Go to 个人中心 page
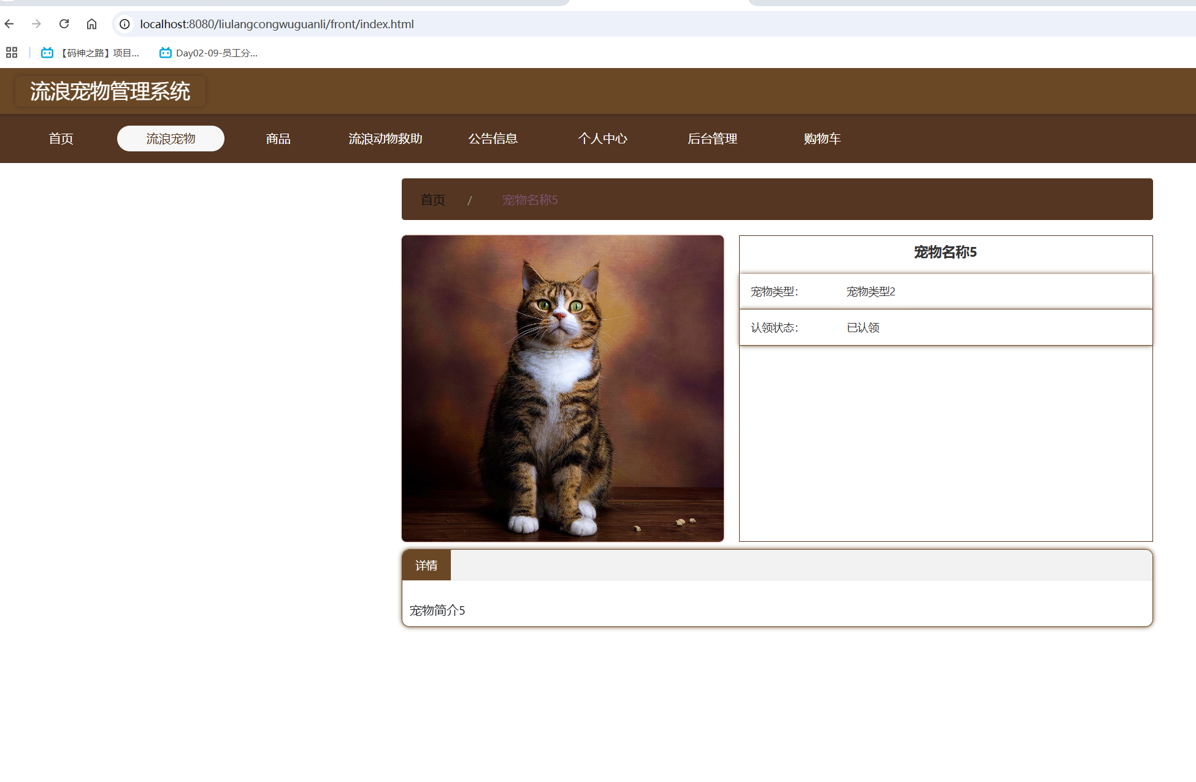The height and width of the screenshot is (782, 1196). point(602,139)
